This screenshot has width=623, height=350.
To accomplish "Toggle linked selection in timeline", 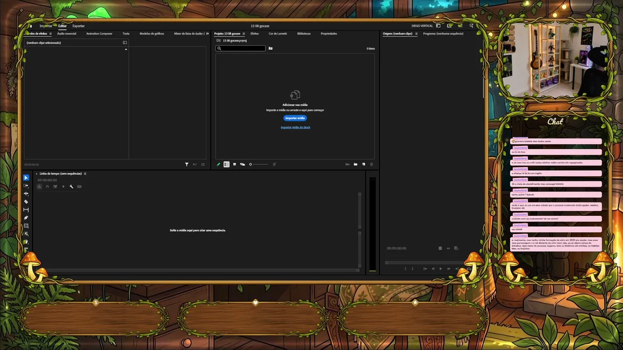I will (55, 186).
